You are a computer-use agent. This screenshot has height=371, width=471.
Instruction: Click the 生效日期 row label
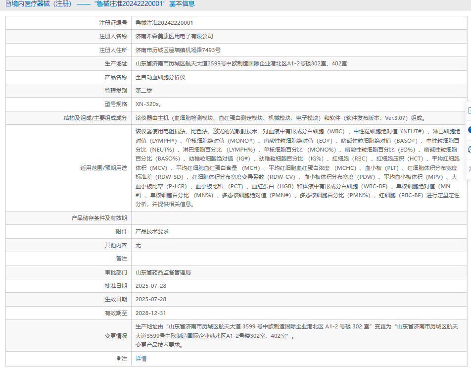coord(116,300)
